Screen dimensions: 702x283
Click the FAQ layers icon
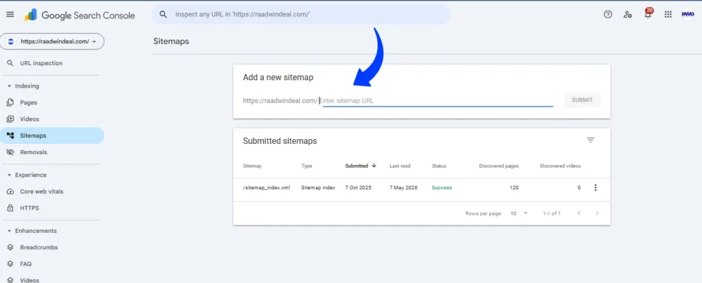(x=10, y=264)
